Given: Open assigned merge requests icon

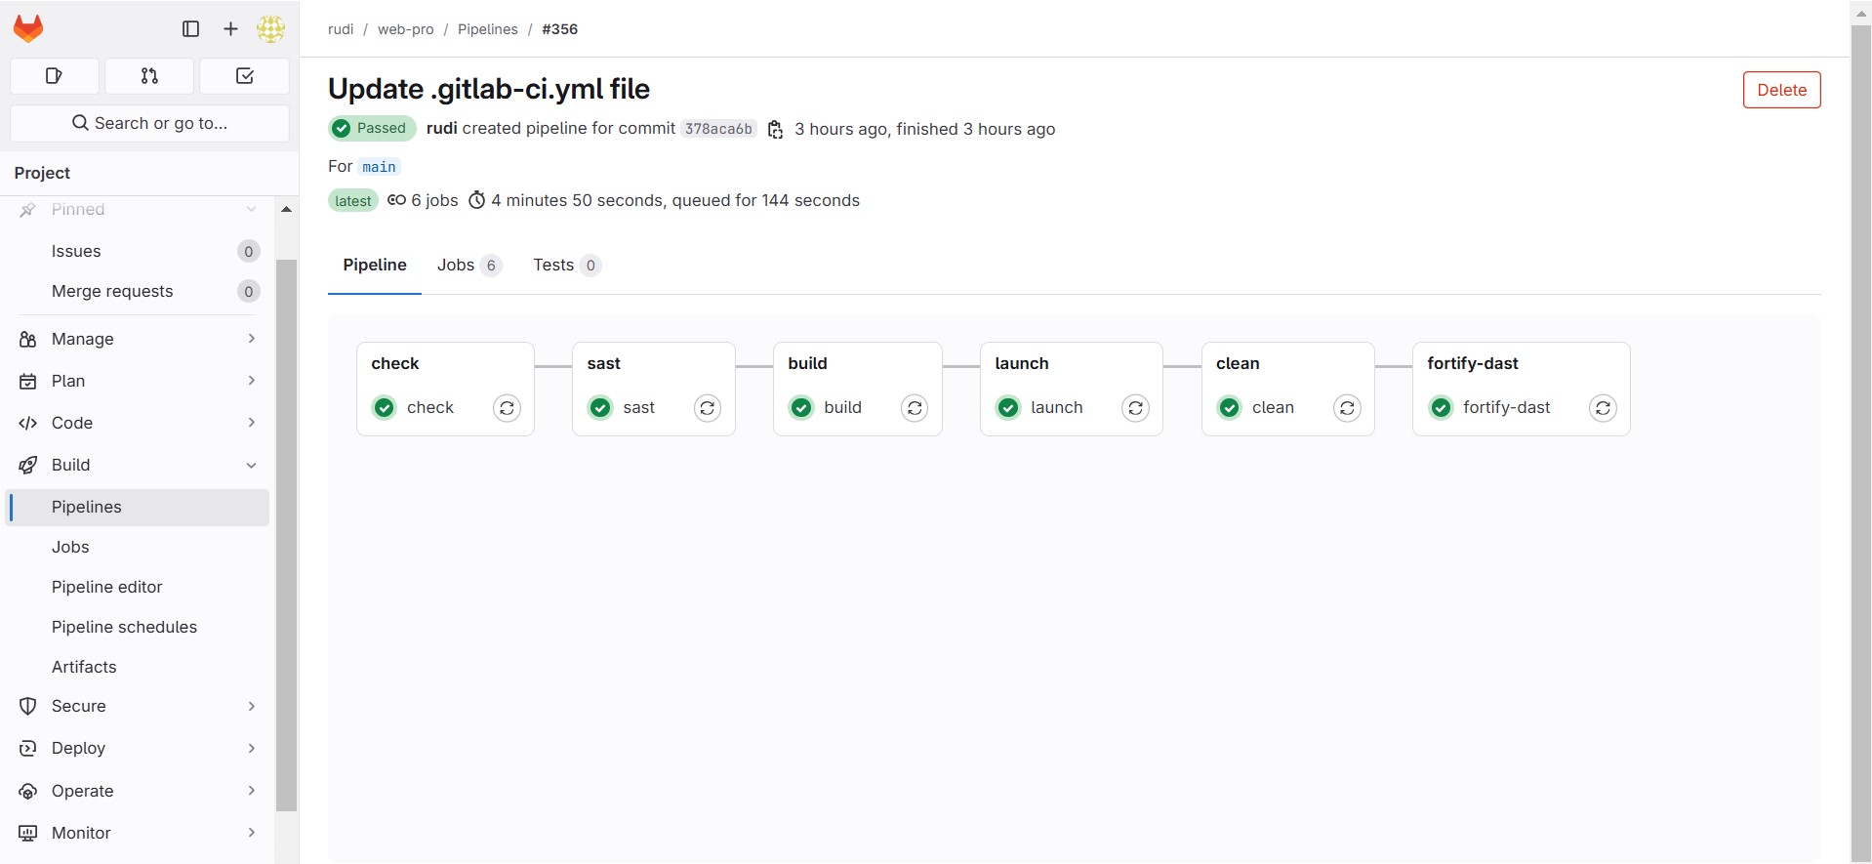Looking at the screenshot, I should [149, 76].
